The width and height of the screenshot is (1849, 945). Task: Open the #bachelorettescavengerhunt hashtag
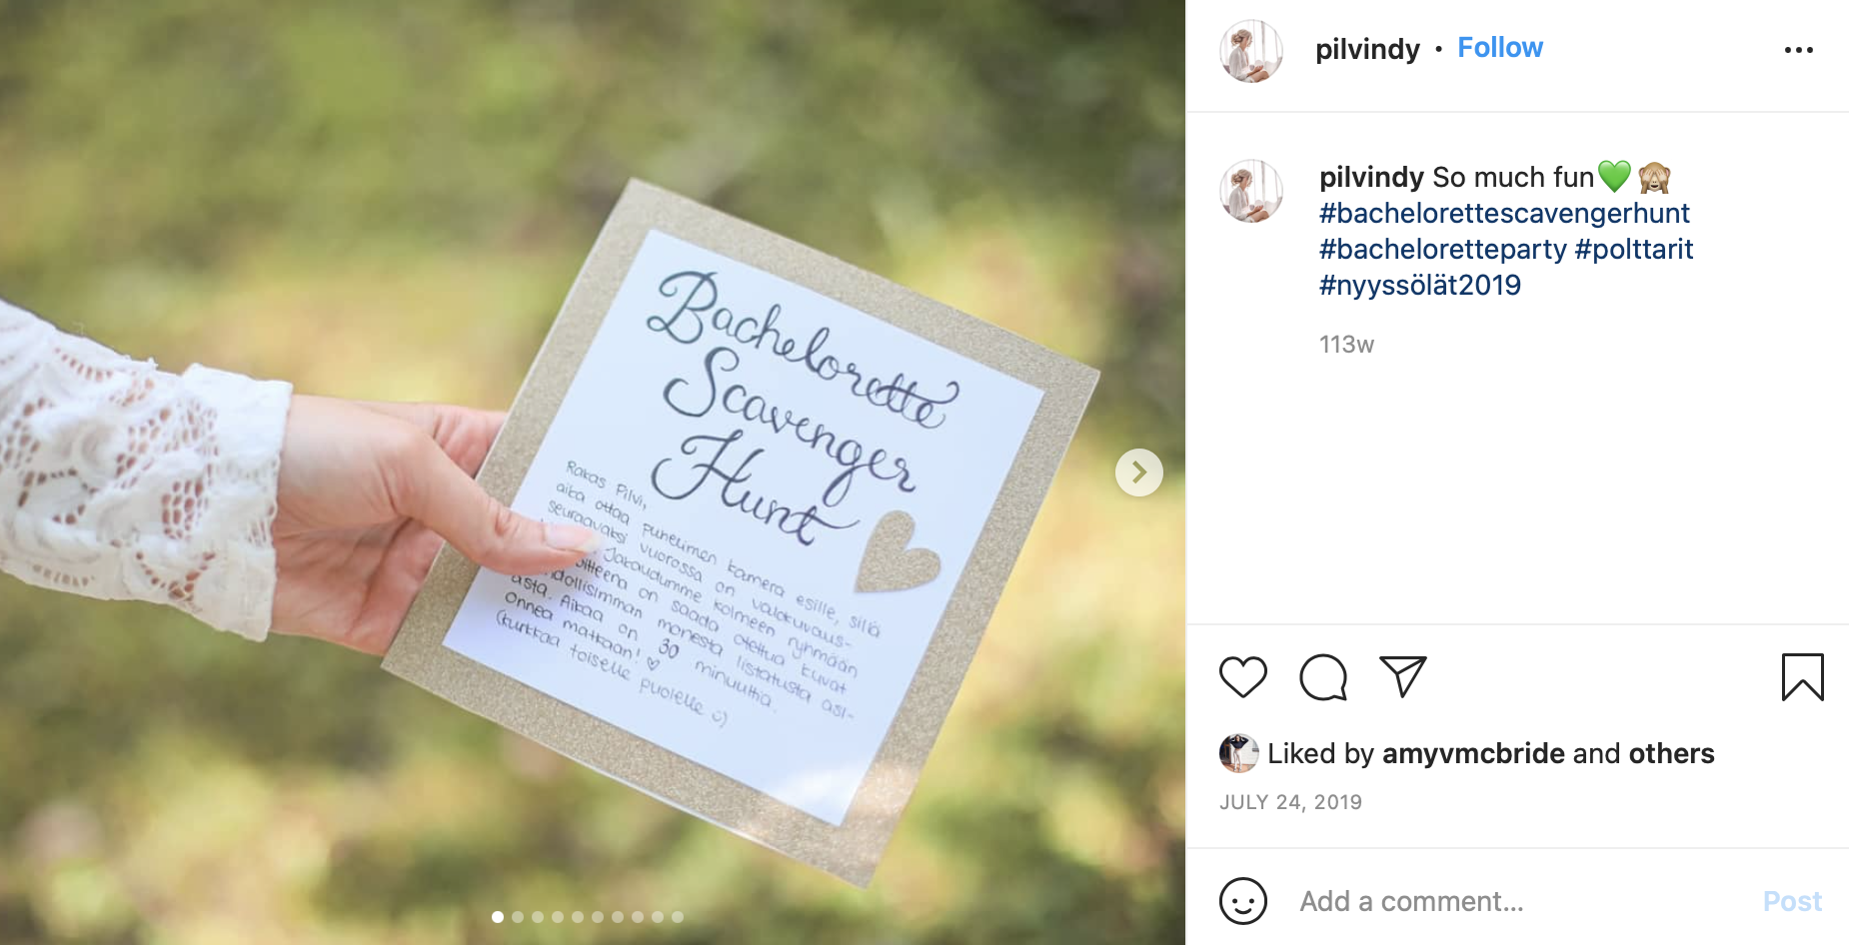point(1504,213)
